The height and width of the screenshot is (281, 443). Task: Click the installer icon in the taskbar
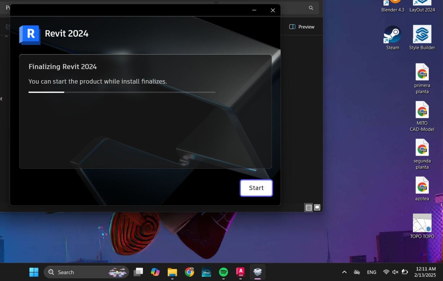(257, 272)
